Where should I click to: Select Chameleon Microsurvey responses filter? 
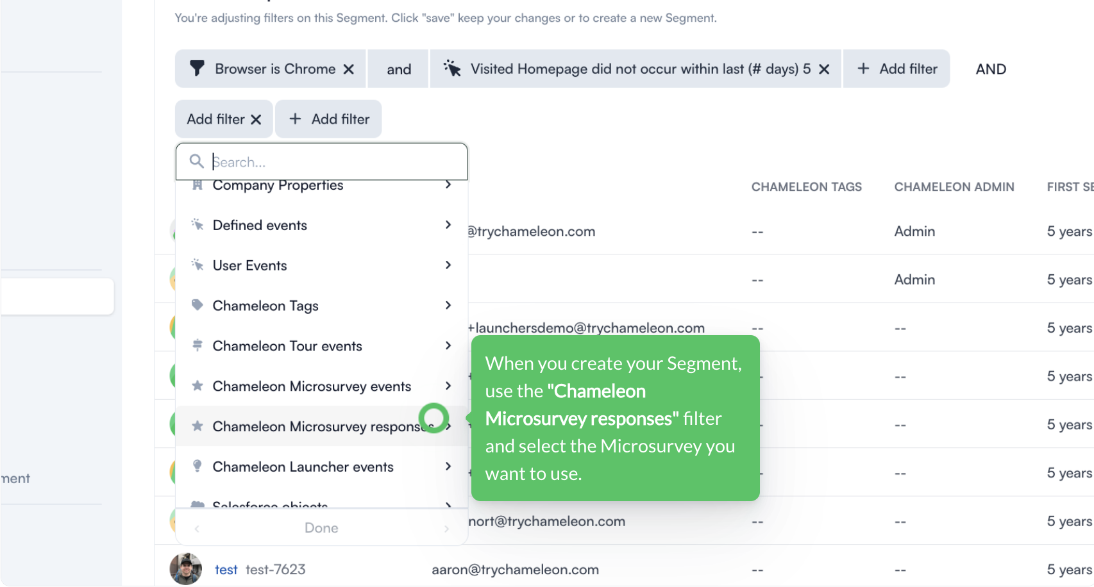(x=322, y=427)
